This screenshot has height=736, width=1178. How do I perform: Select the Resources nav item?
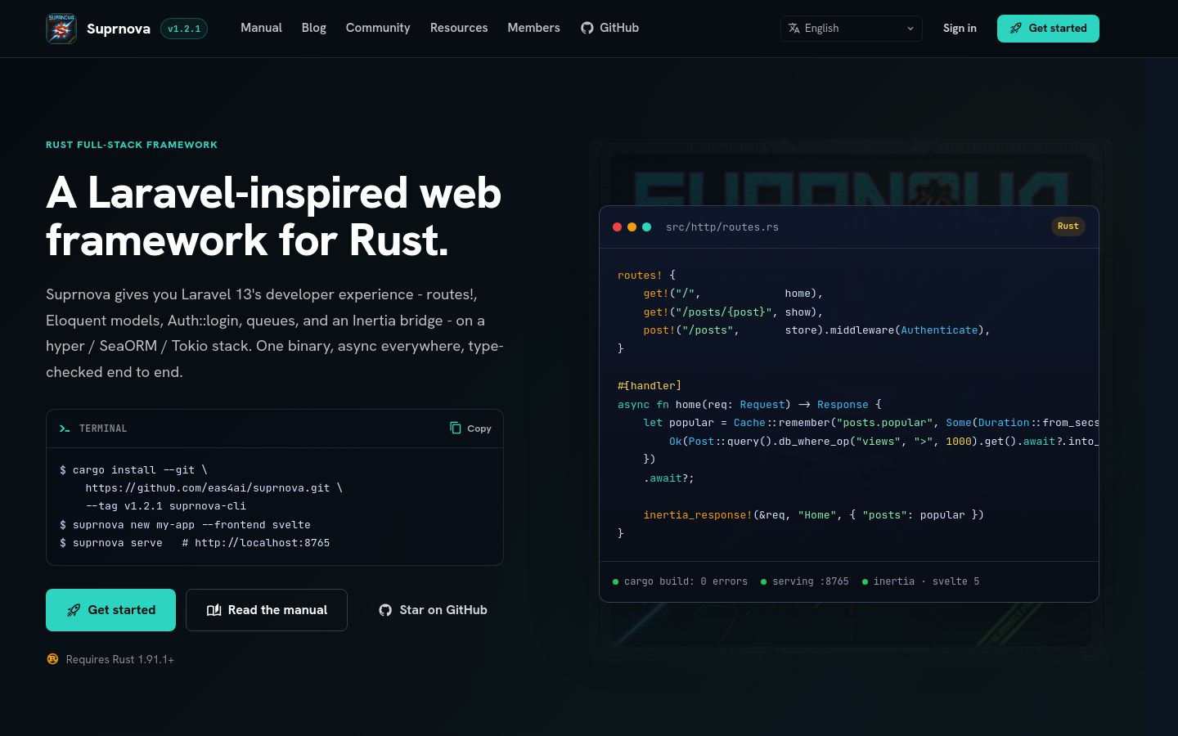coord(459,28)
